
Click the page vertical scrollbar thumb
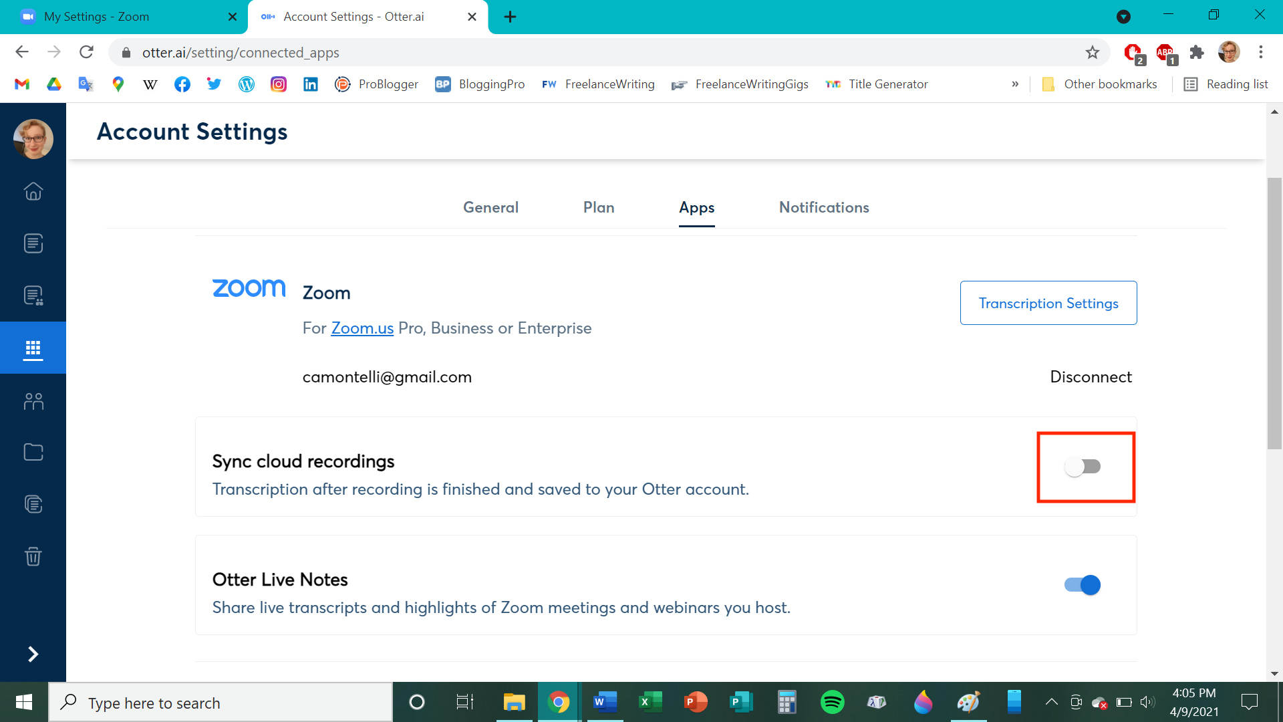point(1274,314)
